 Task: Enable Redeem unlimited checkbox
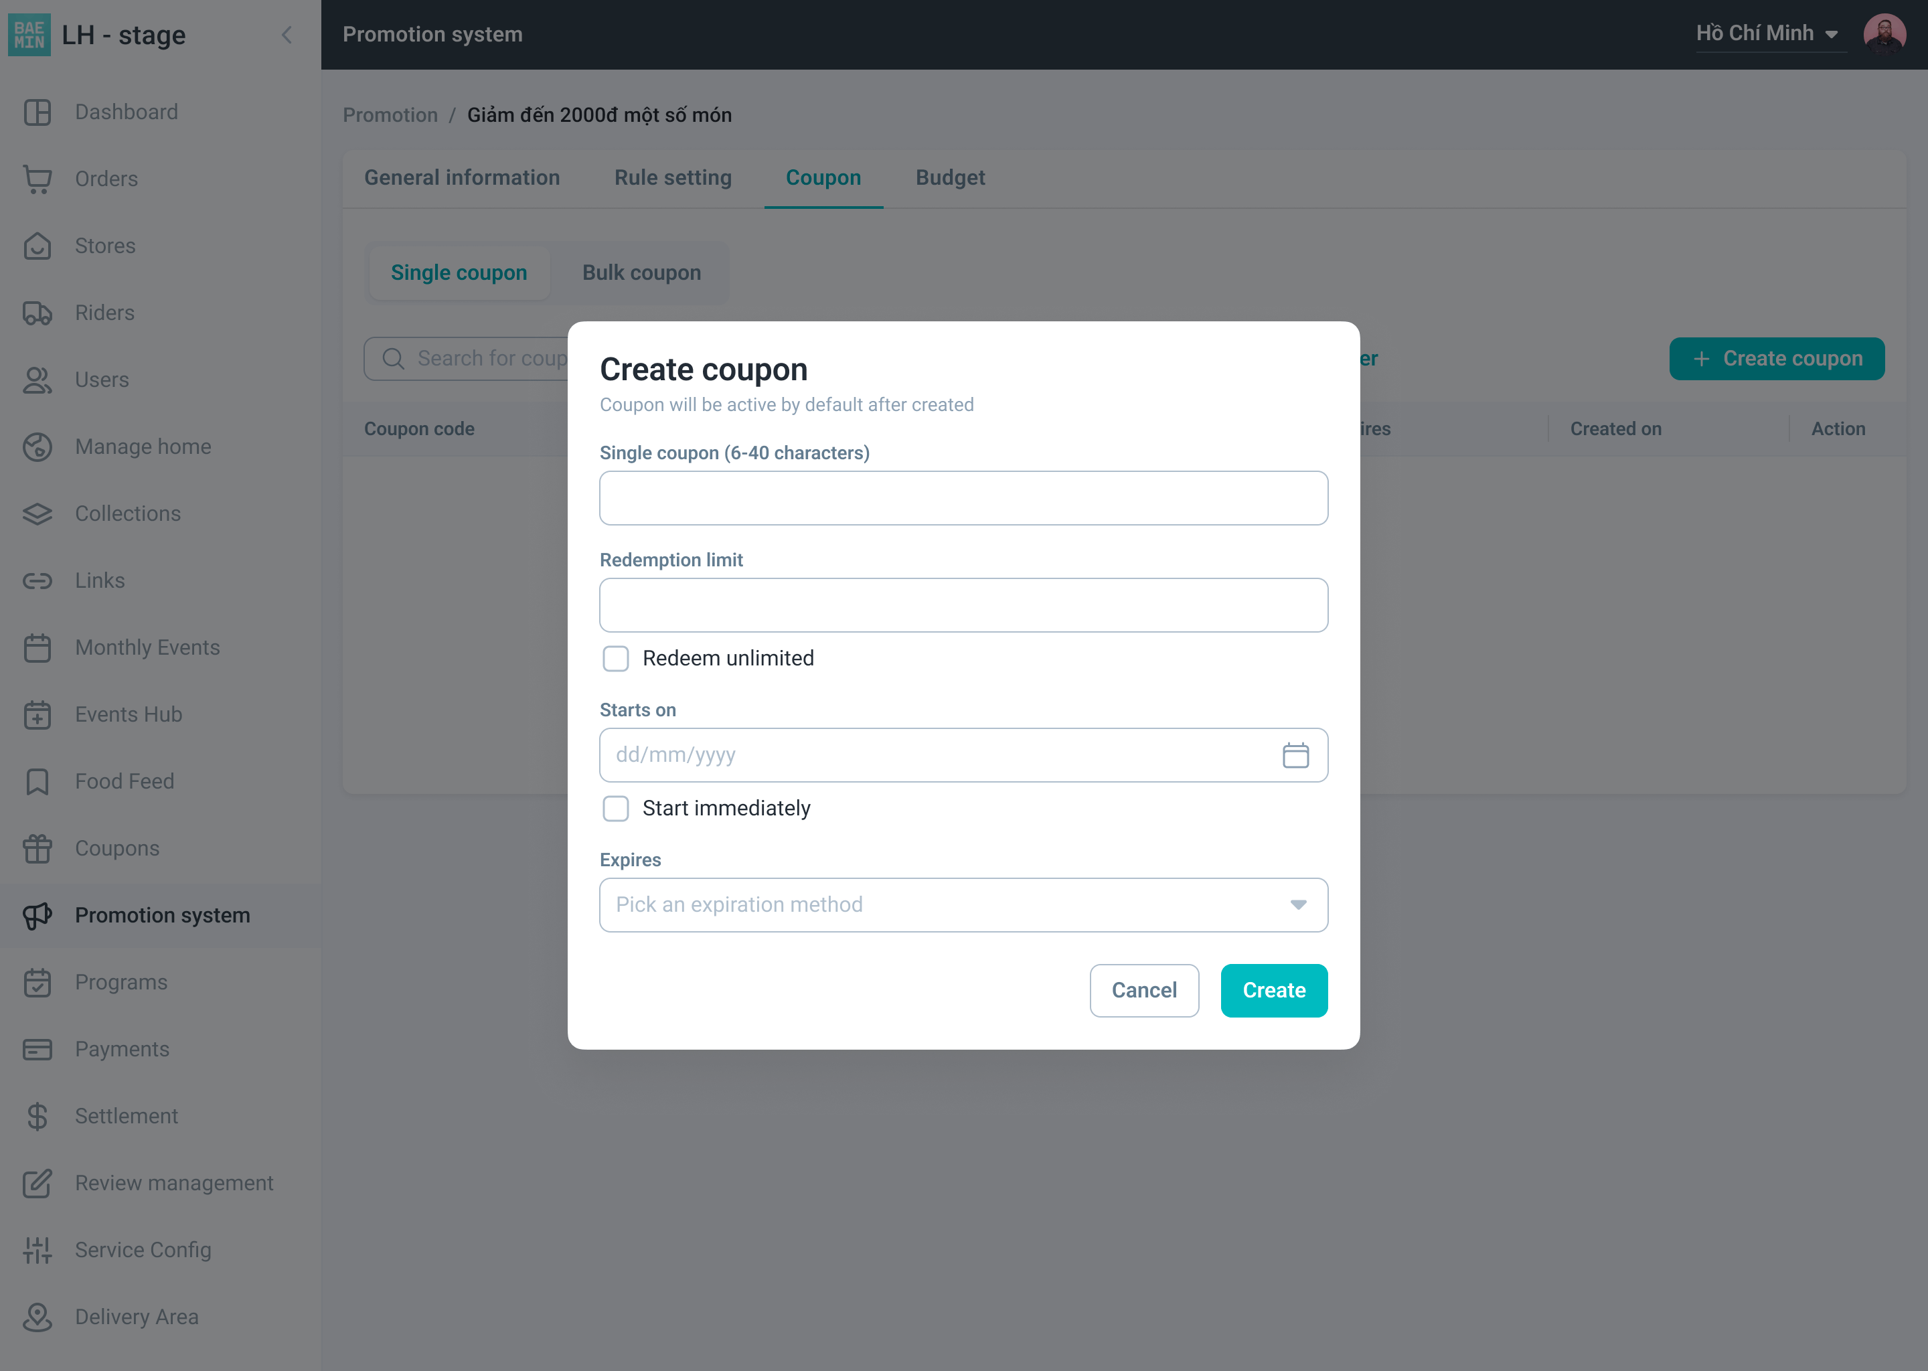(x=617, y=657)
